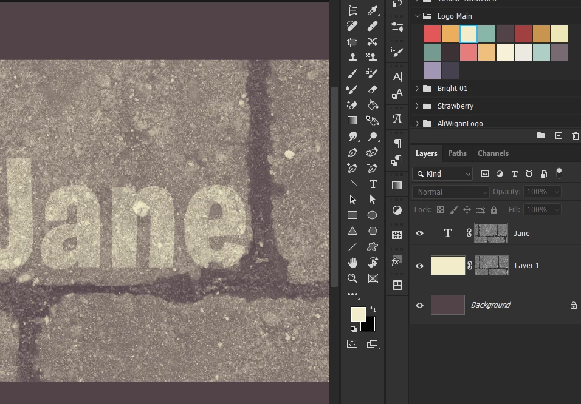The width and height of the screenshot is (581, 404).
Task: Select the Brush tool
Action: [352, 73]
